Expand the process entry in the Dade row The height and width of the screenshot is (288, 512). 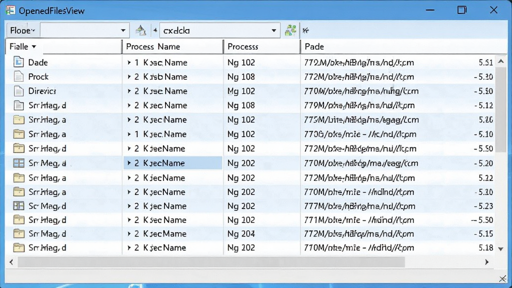[129, 62]
